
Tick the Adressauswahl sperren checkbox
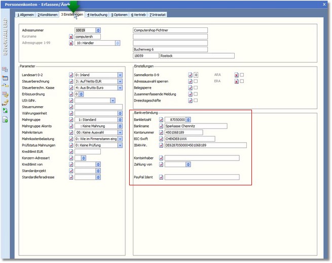(x=196, y=81)
